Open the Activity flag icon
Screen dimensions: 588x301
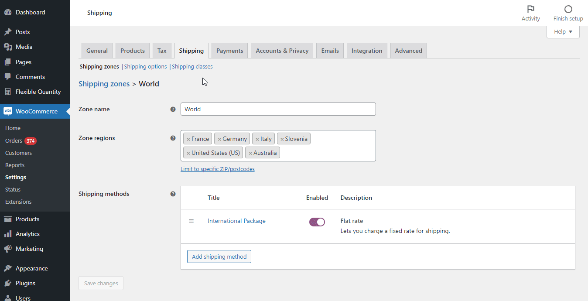pyautogui.click(x=531, y=9)
